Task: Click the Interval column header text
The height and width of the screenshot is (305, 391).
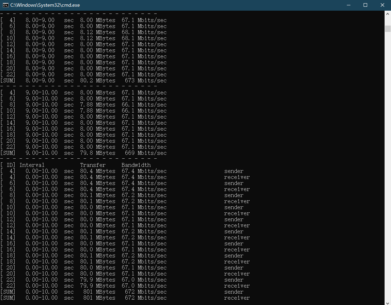Action: tap(32, 165)
